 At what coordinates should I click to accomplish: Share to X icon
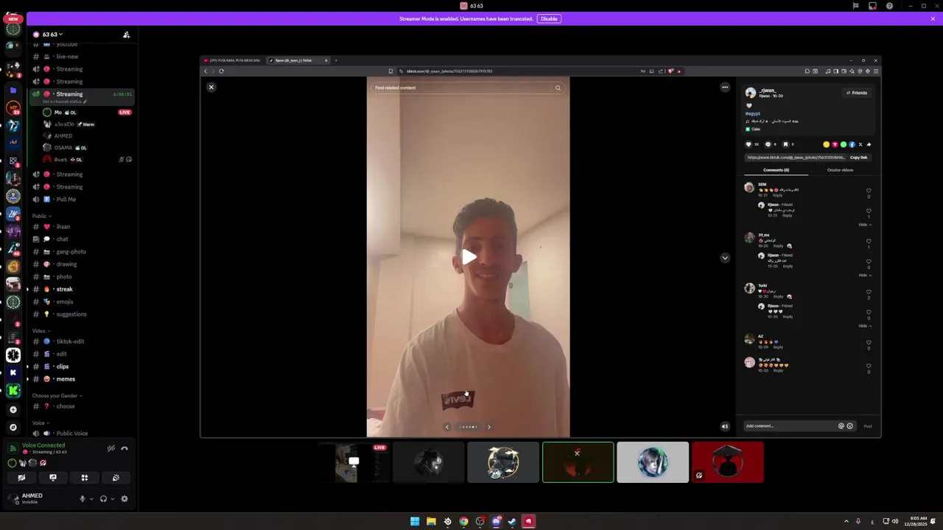pyautogui.click(x=860, y=144)
